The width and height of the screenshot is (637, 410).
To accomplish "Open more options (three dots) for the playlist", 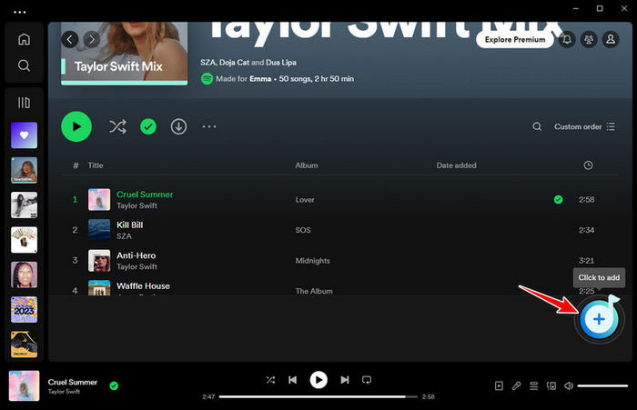I will tap(209, 126).
